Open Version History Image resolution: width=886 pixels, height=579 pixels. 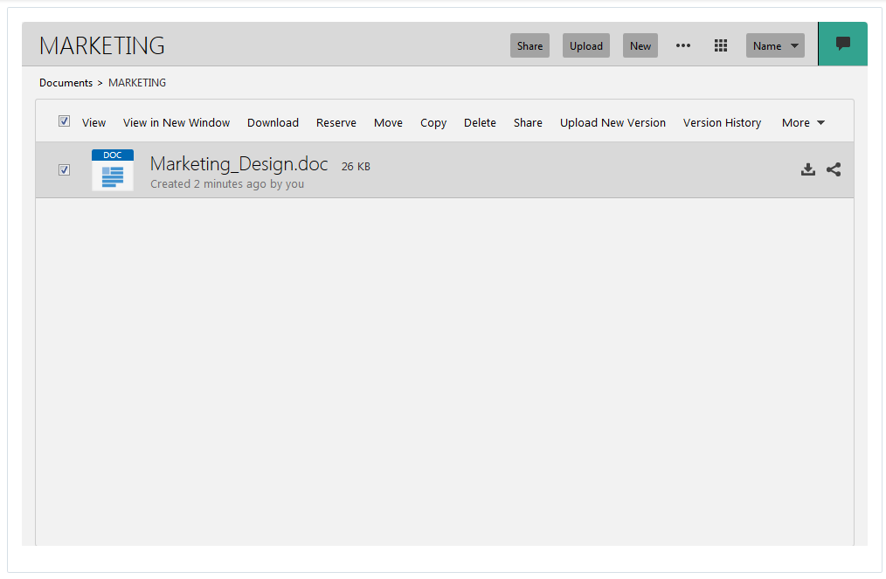[x=722, y=122]
